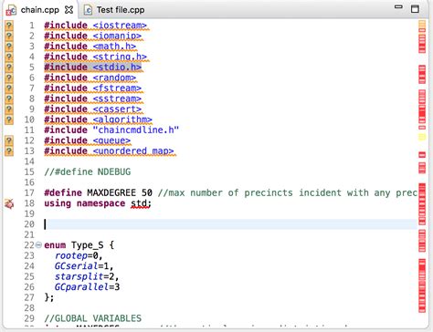Image resolution: width=433 pixels, height=332 pixels.
Task: Click the text <random> on line 6
Action: (114, 78)
